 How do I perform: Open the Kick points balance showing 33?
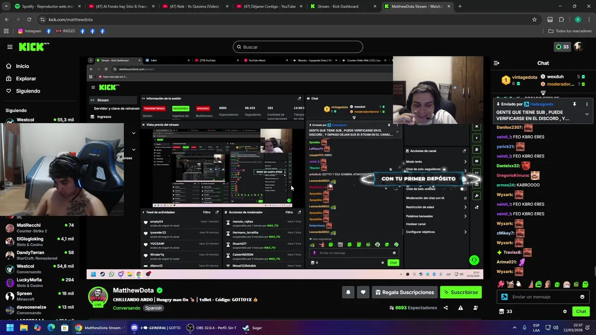pyautogui.click(x=562, y=47)
